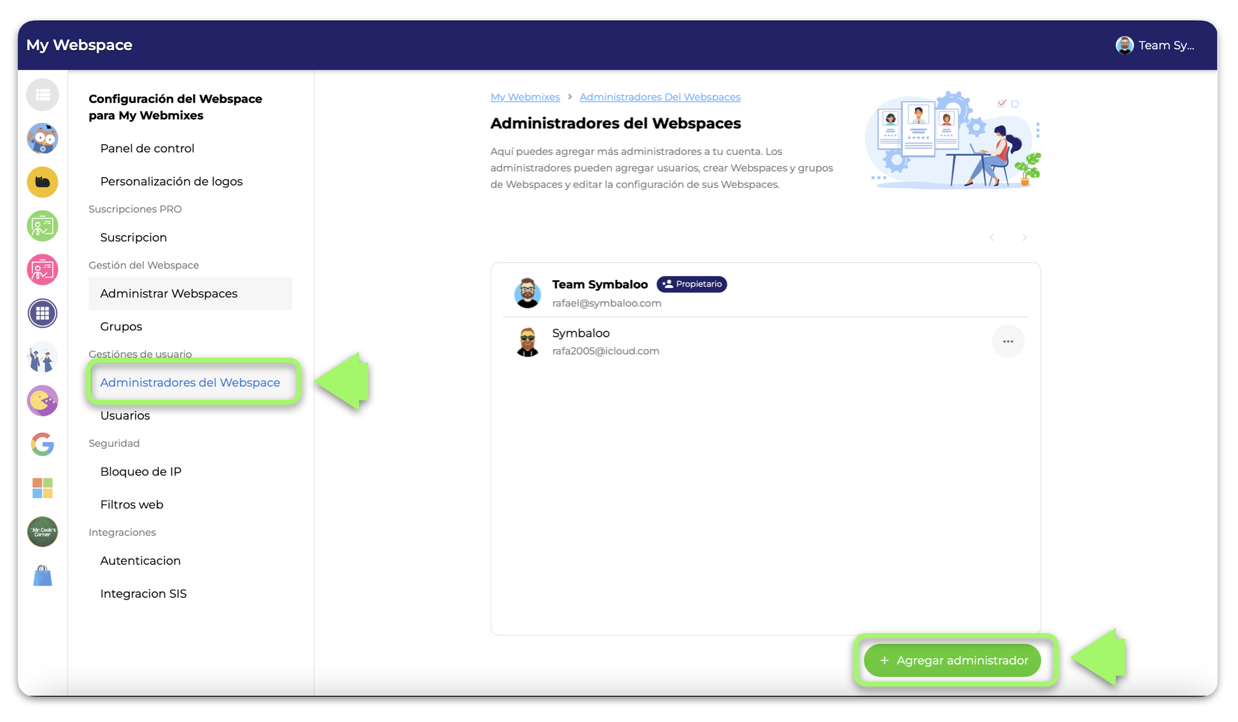Open the Autenticacion page
The image size is (1238, 722).
140,561
